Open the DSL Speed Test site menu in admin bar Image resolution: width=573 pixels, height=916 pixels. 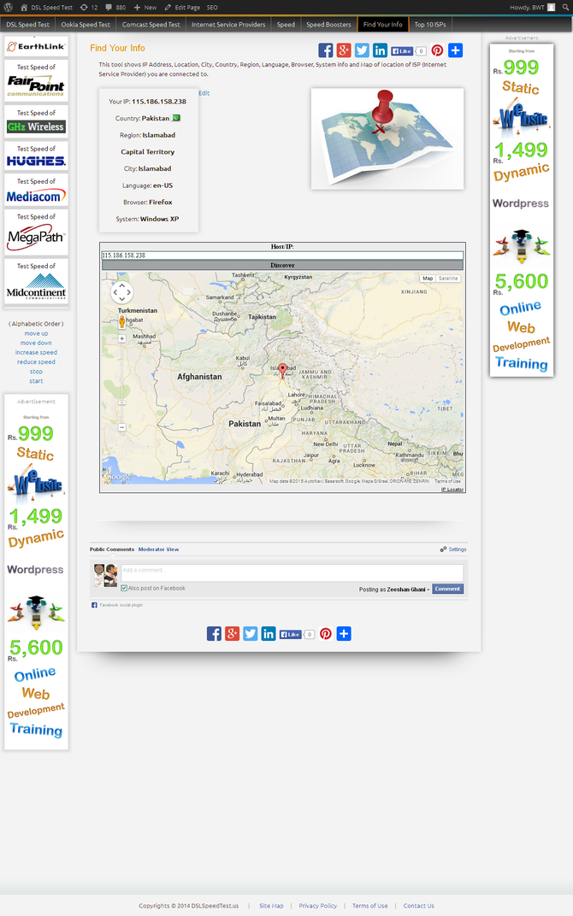click(47, 8)
